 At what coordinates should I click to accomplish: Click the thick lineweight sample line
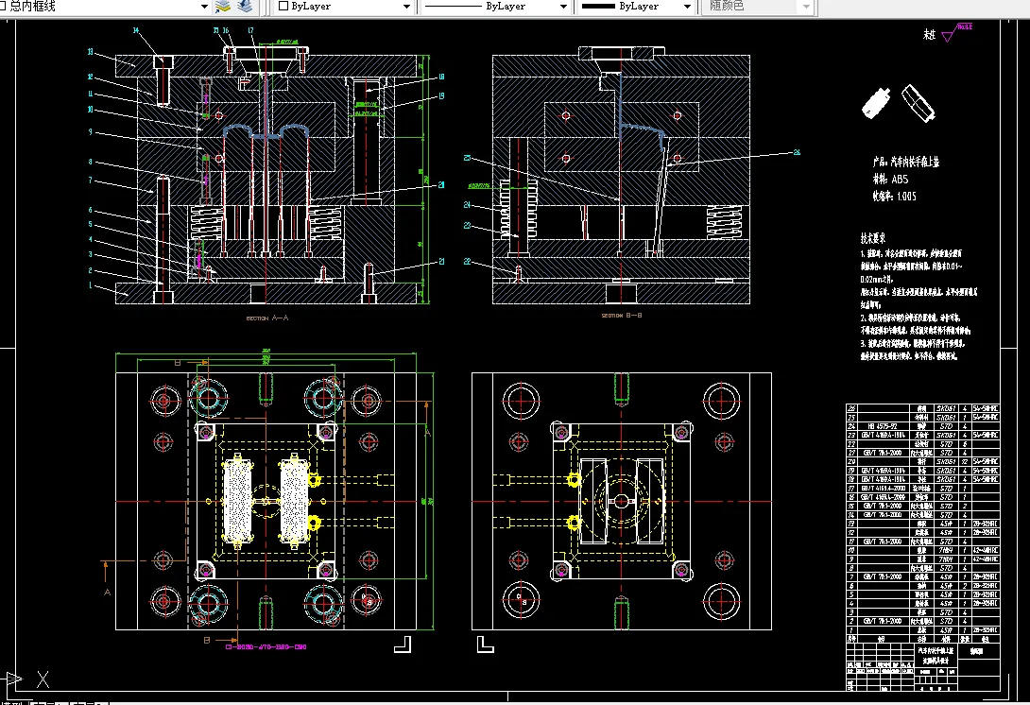tap(598, 6)
